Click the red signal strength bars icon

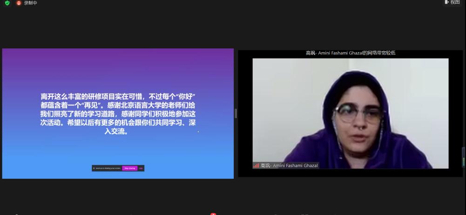[x=256, y=165]
